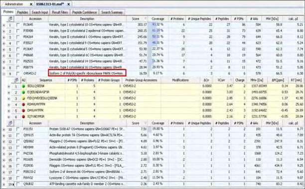305x189 pixels.
Task: Click the RT [min] column header
Action: pyautogui.click(x=297, y=80)
